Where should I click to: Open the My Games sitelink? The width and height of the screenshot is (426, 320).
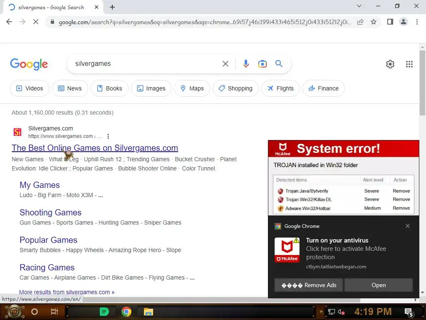click(40, 185)
